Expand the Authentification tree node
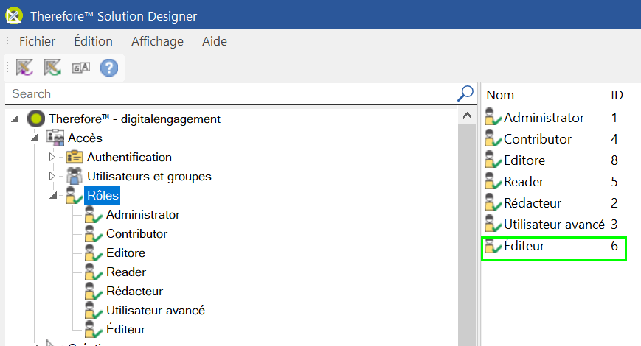 (52, 157)
